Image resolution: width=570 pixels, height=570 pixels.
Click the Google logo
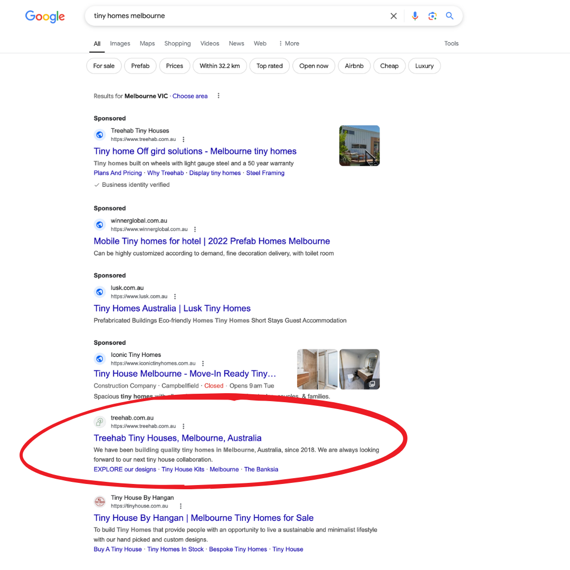click(45, 16)
